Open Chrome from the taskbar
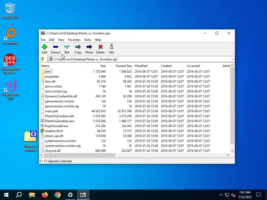The image size is (267, 200). pyautogui.click(x=58, y=195)
